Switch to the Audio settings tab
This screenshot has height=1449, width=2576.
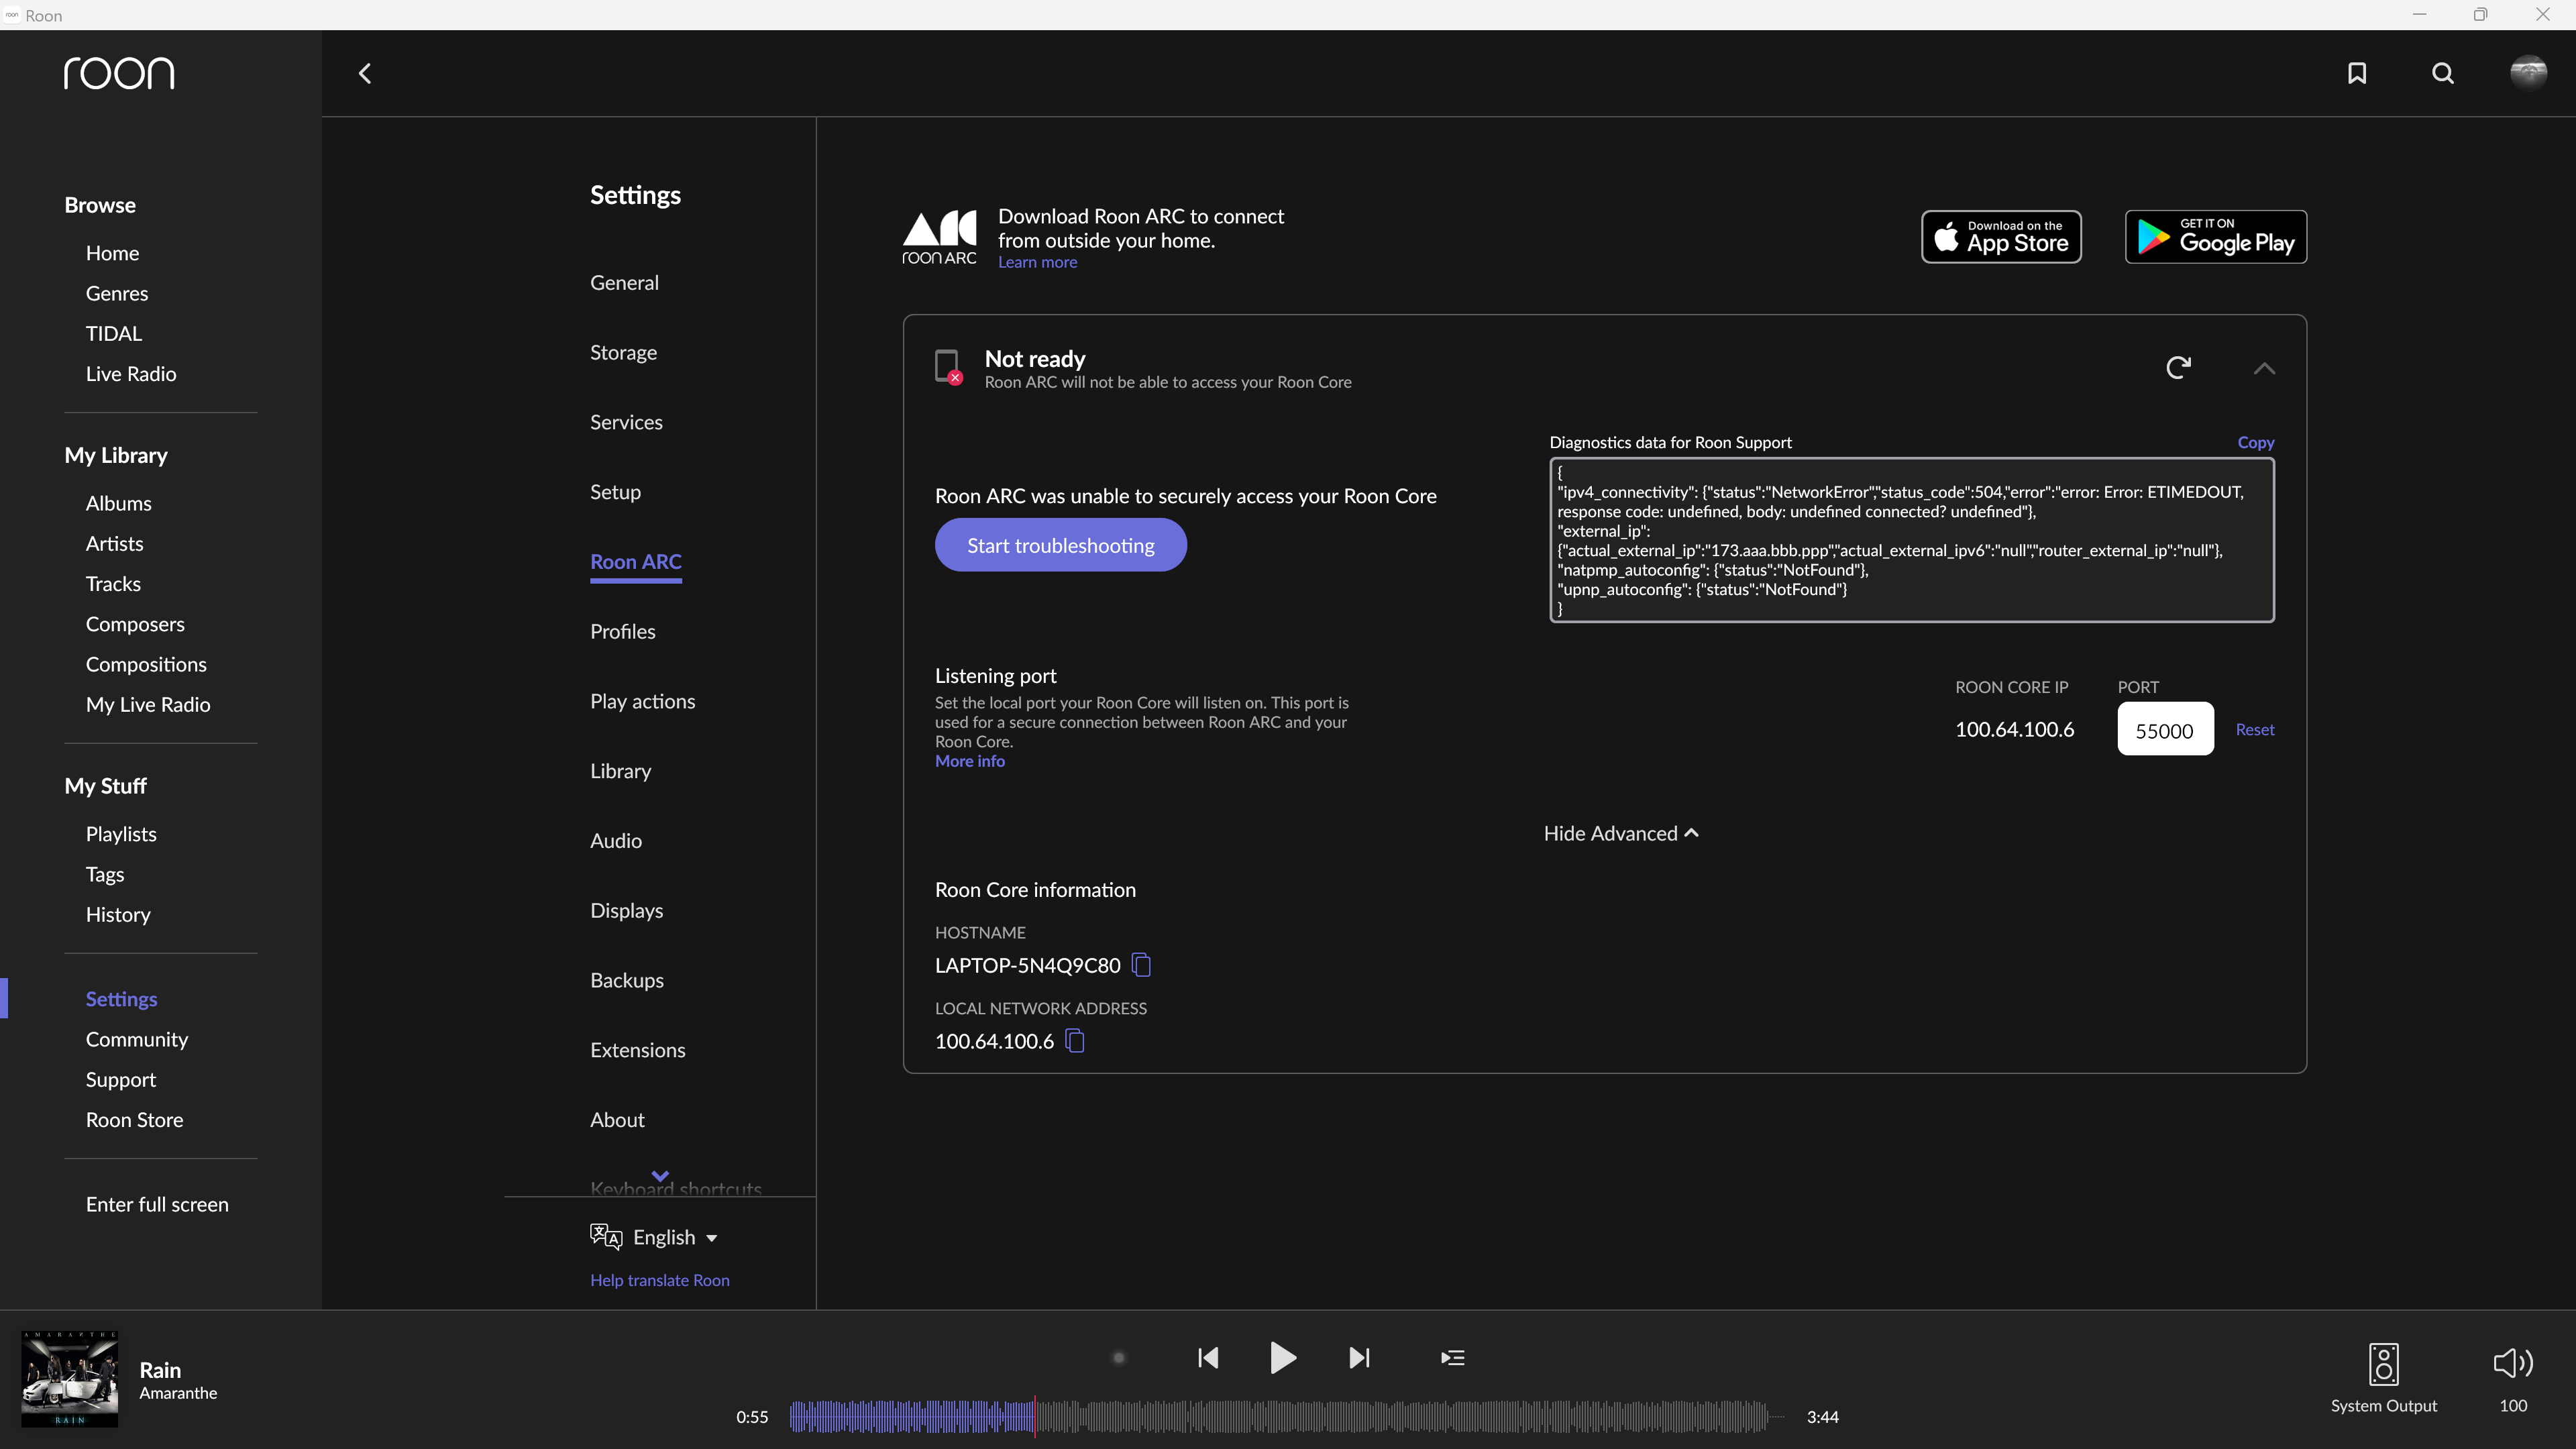click(x=615, y=840)
